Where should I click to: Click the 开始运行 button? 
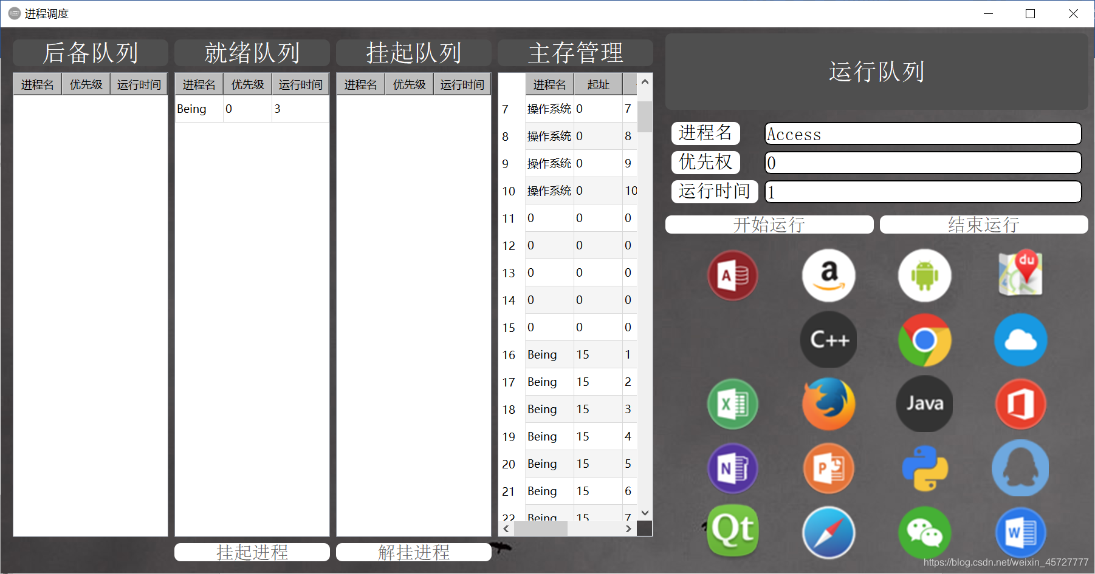pyautogui.click(x=769, y=225)
